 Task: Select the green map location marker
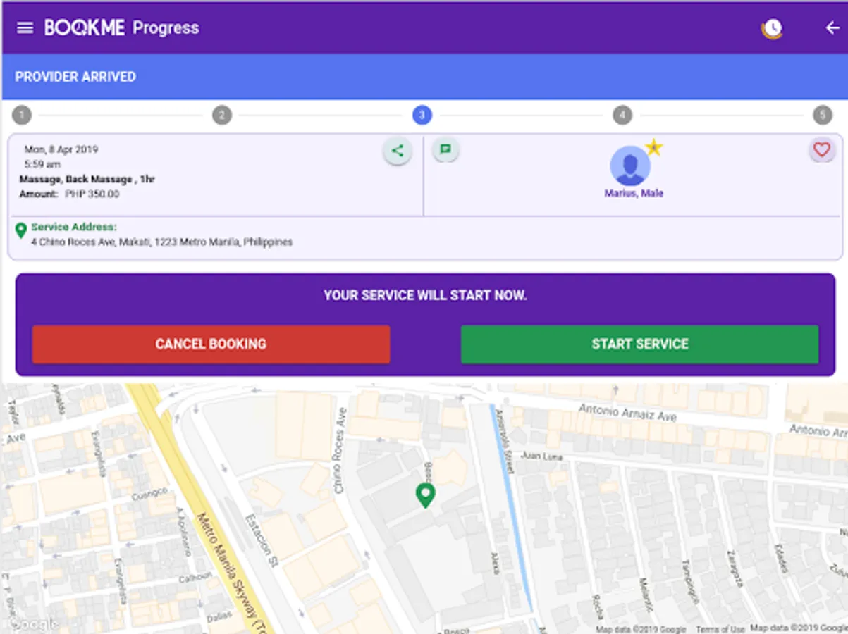[x=425, y=495]
